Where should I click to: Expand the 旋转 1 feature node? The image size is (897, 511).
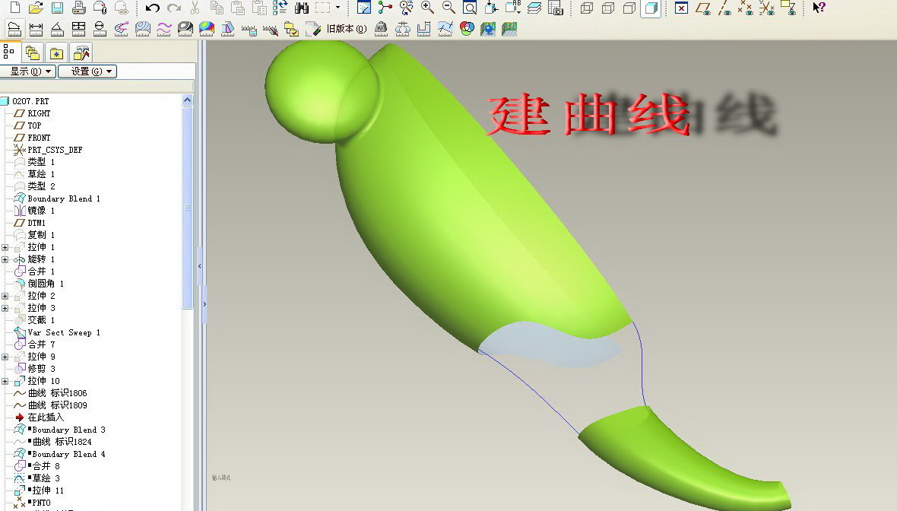click(5, 259)
